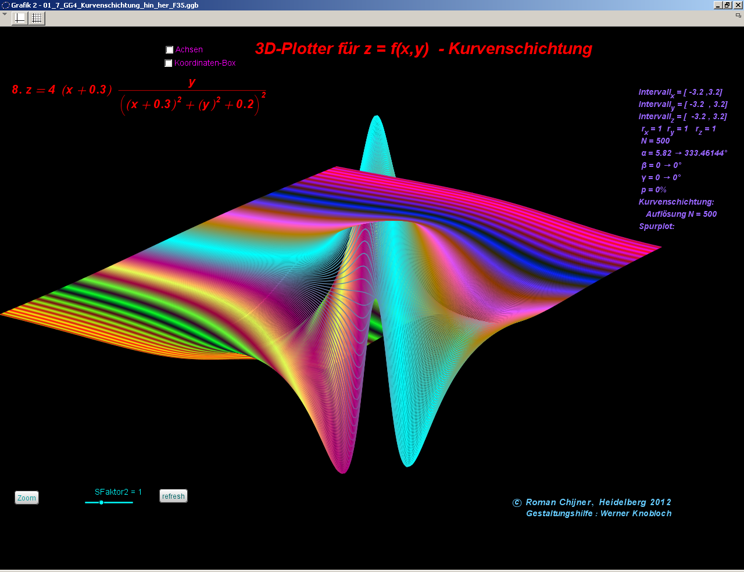Viewport: 744px width, 572px height.
Task: Minimize the Grafik 2 window
Action: 718,5
